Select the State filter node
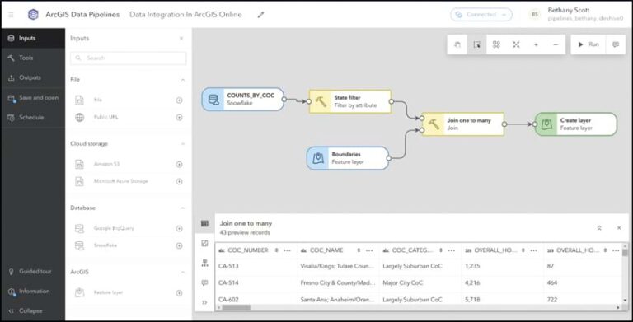The width and height of the screenshot is (633, 322). tap(350, 101)
